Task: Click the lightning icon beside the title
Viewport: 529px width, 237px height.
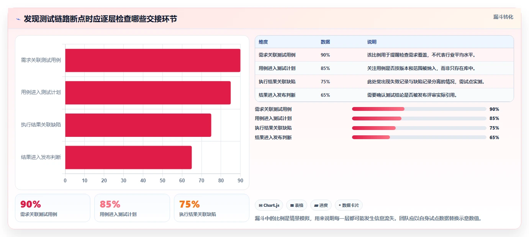Action: (18, 19)
